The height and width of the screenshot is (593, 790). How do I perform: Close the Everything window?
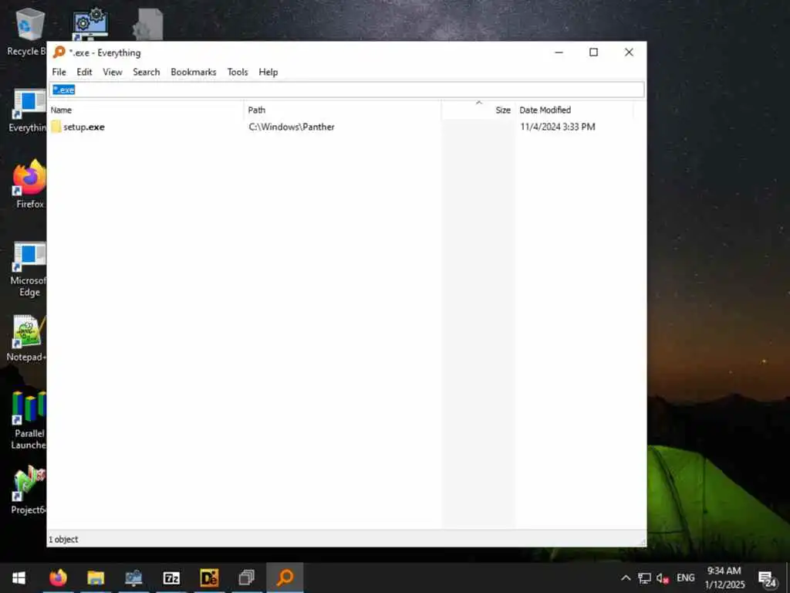pyautogui.click(x=629, y=53)
